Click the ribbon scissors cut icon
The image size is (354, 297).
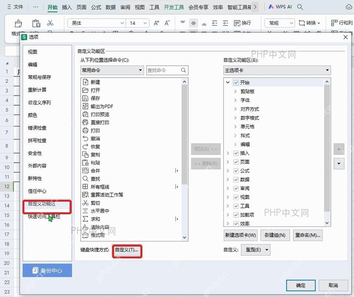50,23
